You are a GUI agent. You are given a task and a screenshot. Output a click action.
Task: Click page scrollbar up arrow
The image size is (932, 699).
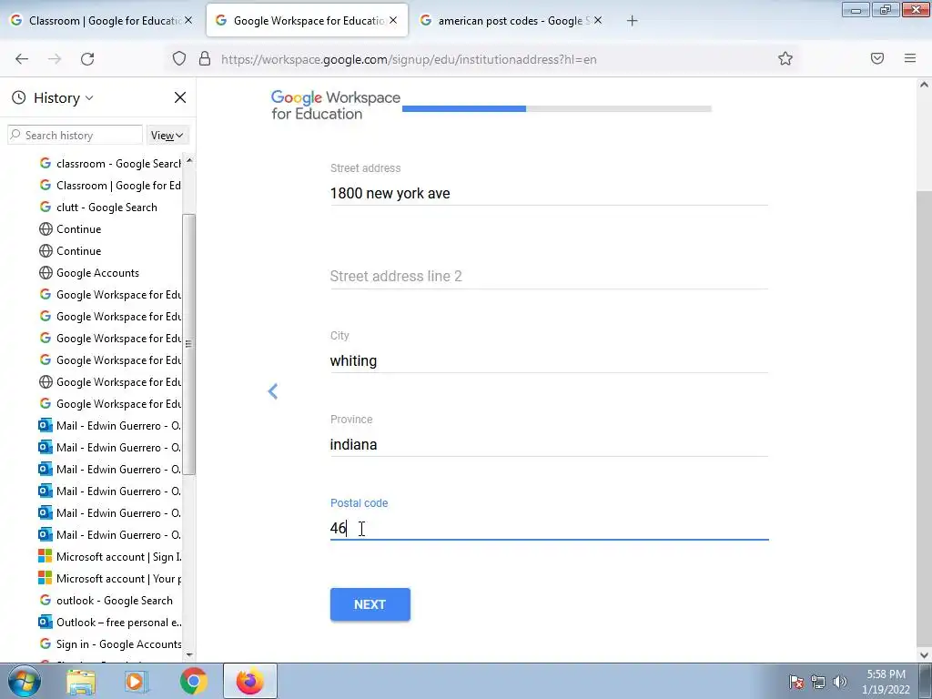tap(924, 85)
